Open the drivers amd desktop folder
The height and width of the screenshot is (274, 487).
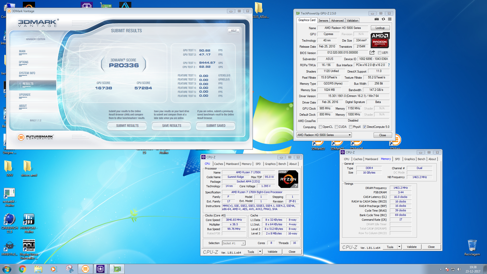click(x=29, y=168)
